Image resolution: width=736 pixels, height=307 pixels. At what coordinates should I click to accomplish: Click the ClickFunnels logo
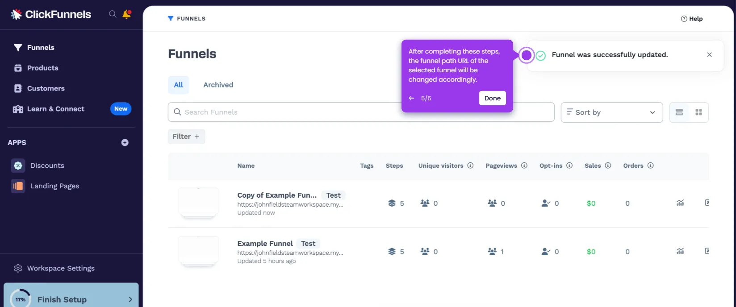pyautogui.click(x=51, y=14)
